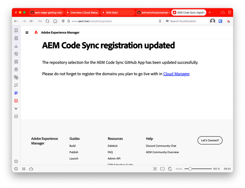Open the search engine dropdown

[x=168, y=21]
